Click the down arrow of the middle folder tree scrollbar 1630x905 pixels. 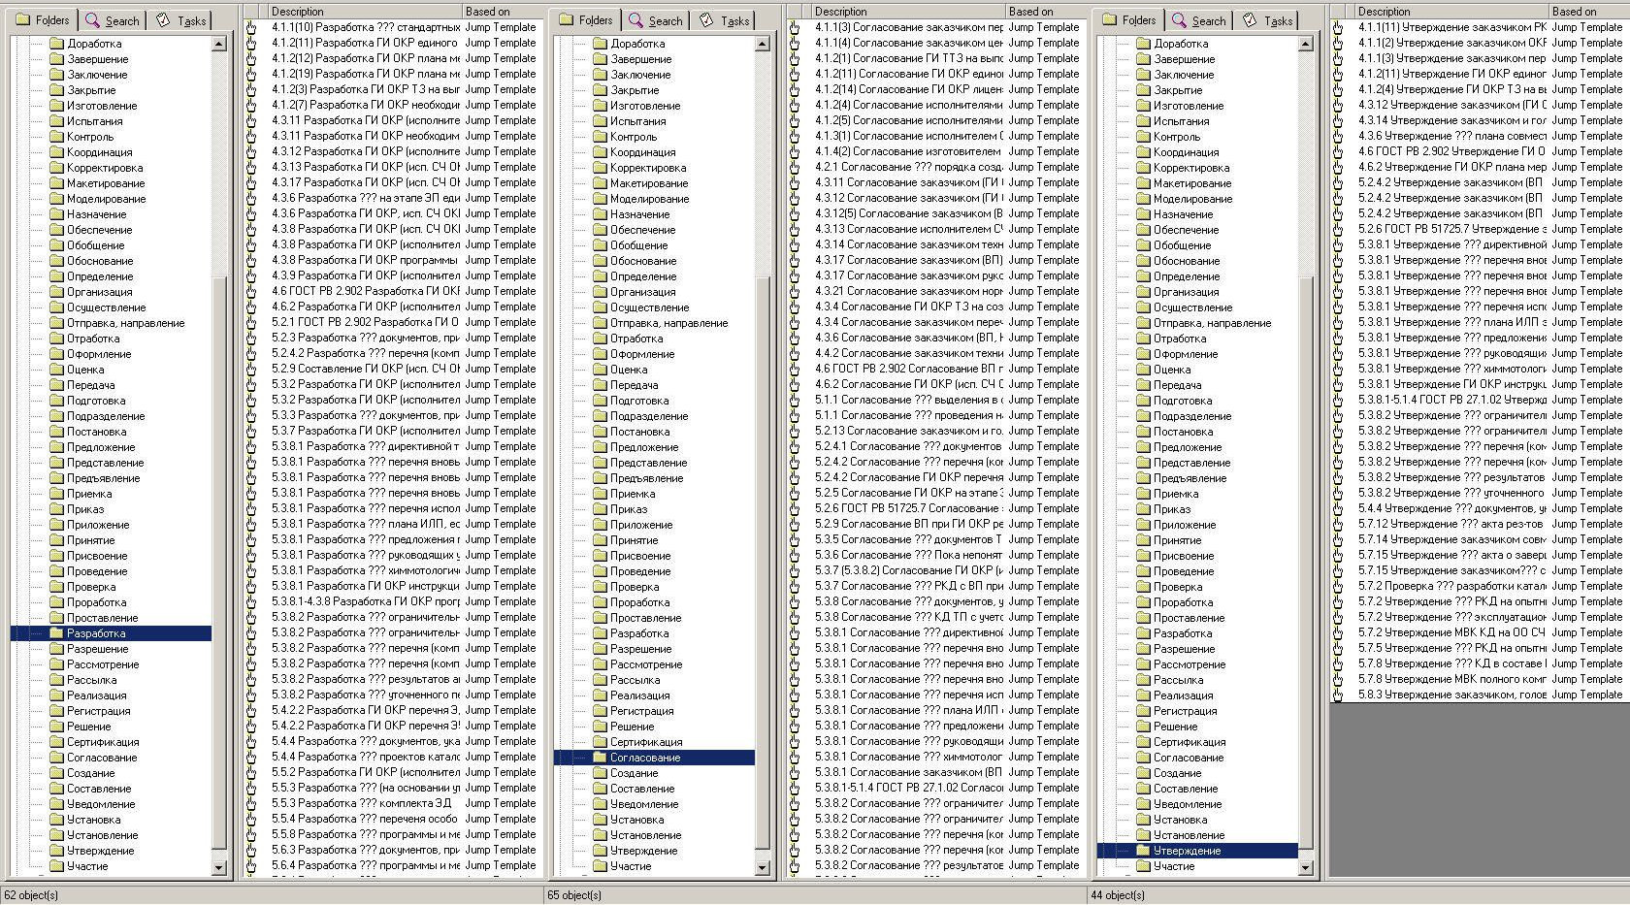[762, 868]
